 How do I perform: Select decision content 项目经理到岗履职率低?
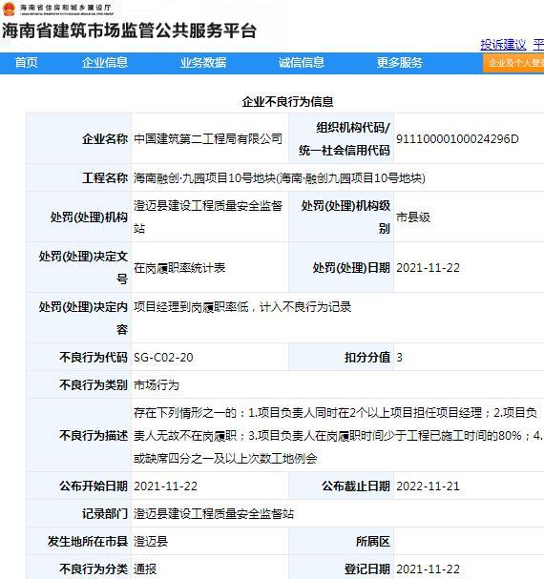point(191,307)
